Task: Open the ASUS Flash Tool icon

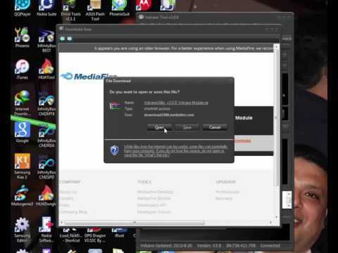Action: click(95, 11)
